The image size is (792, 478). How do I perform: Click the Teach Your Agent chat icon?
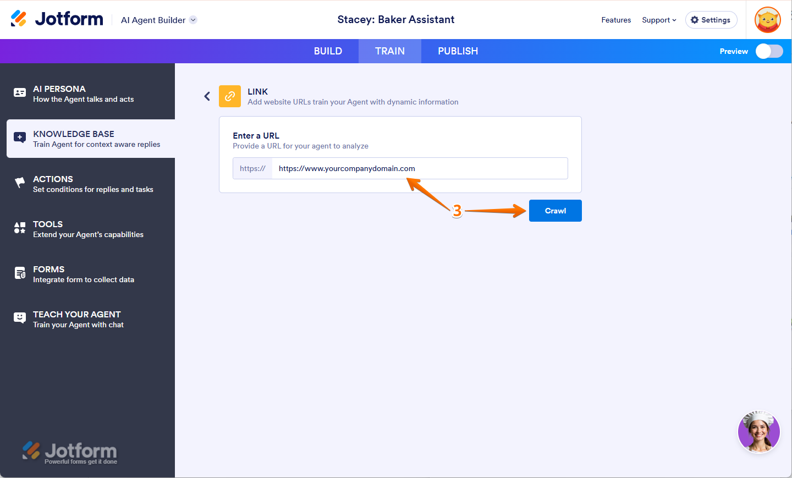point(20,318)
